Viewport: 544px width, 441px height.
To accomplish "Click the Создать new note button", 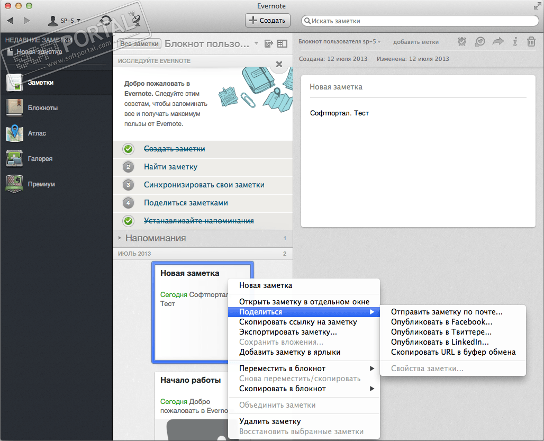I will click(x=267, y=21).
